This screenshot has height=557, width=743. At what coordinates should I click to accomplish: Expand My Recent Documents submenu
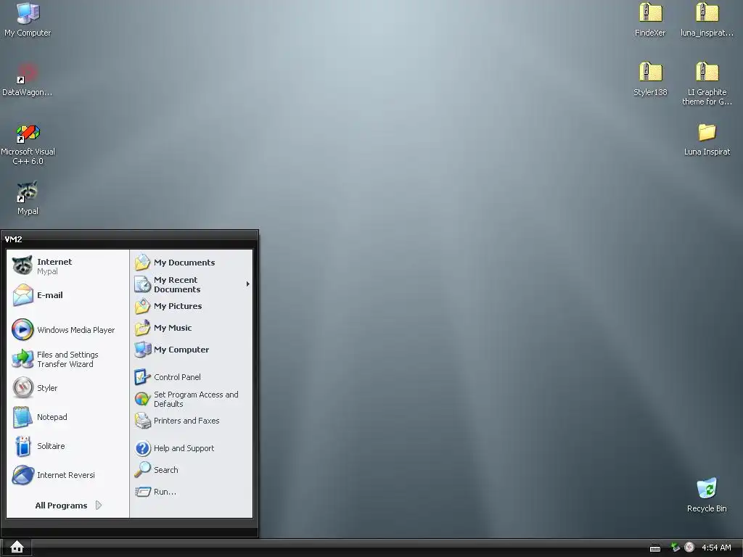click(x=192, y=284)
